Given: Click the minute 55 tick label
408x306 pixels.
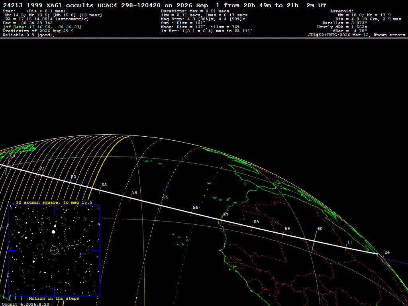Looking at the screenshot, I should tap(165, 197).
